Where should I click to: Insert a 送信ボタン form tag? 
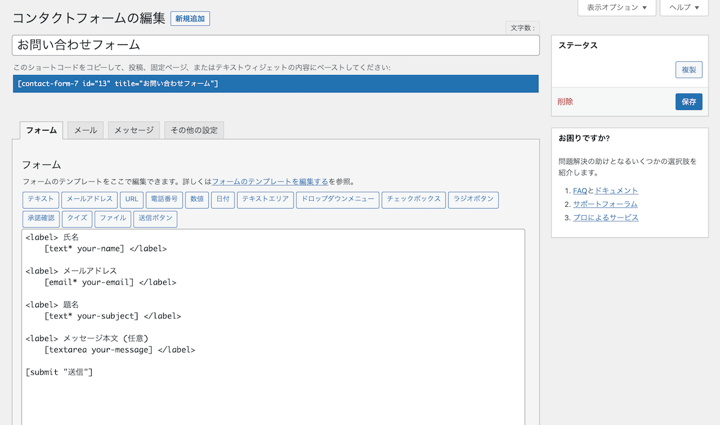155,219
